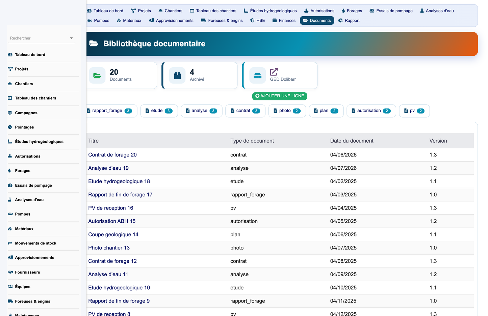Click the drive icon on GED Dolibarr card
This screenshot has width=488, height=316.
point(258,76)
